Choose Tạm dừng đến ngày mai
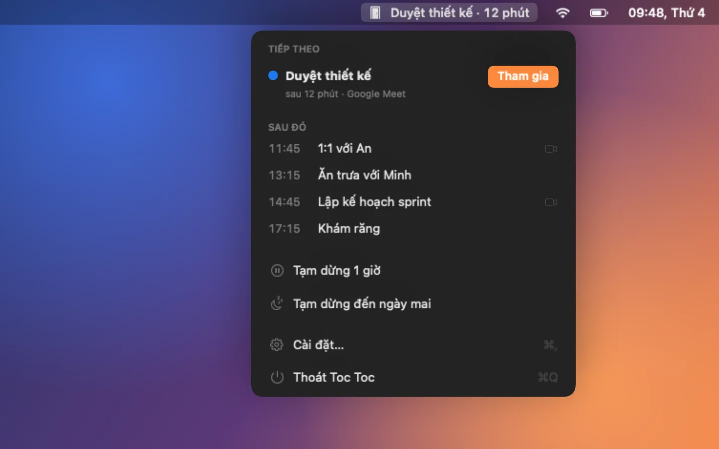The width and height of the screenshot is (719, 449). coord(413,304)
